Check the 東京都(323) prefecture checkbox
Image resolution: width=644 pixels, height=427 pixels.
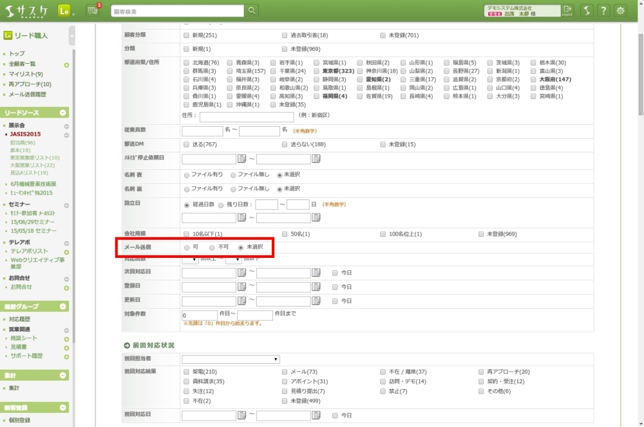[x=317, y=71]
